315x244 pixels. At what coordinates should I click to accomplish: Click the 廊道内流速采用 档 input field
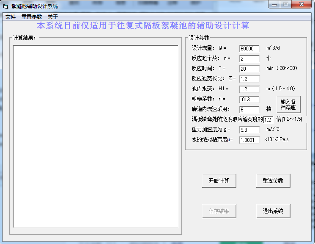(249, 110)
